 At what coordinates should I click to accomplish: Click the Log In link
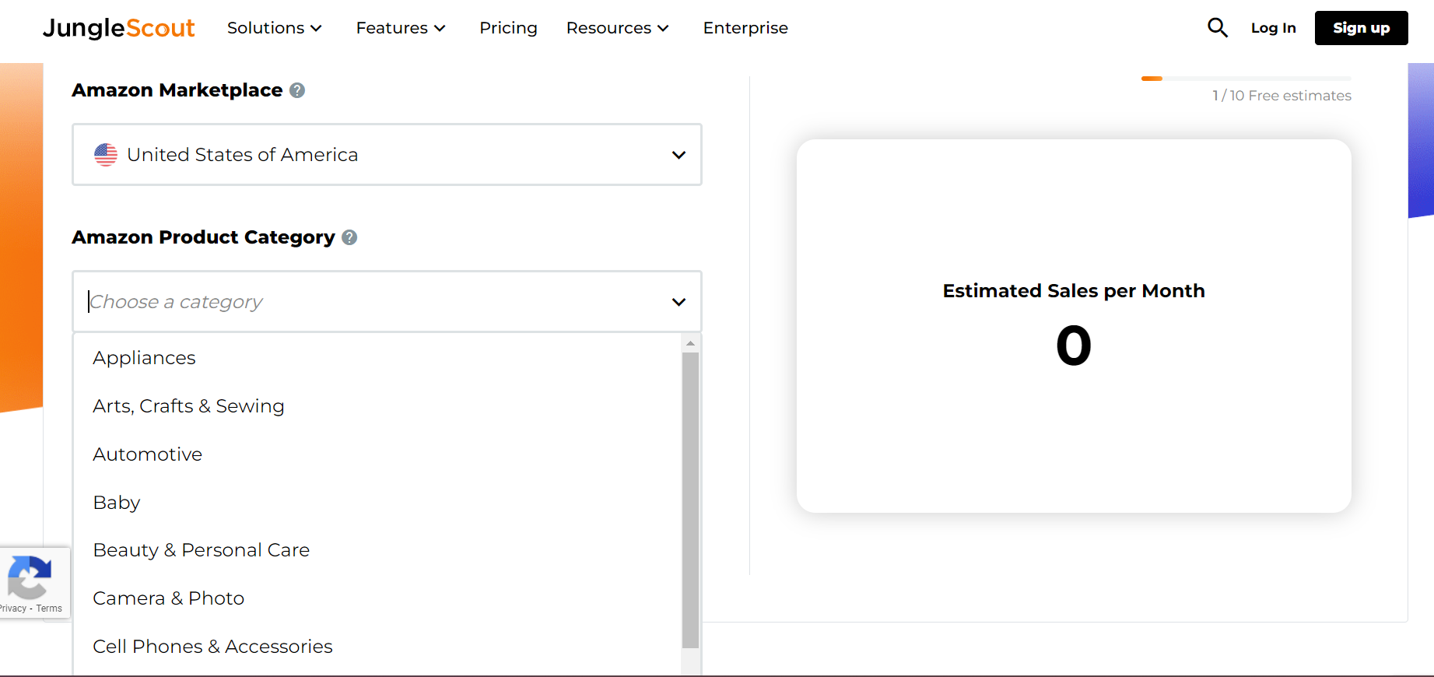pos(1273,28)
